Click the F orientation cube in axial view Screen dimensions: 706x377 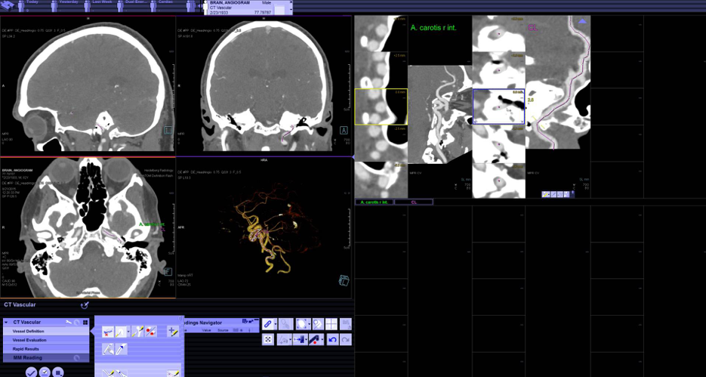pyautogui.click(x=168, y=271)
